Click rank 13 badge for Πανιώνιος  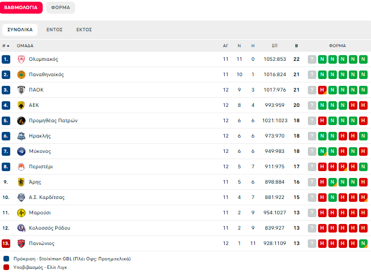[6, 243]
